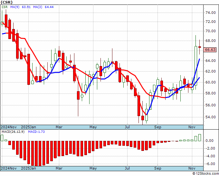Image resolution: width=219 pixels, height=176 pixels.
Task: Click 2024Nov on MACD time axis
Action: click(x=9, y=168)
